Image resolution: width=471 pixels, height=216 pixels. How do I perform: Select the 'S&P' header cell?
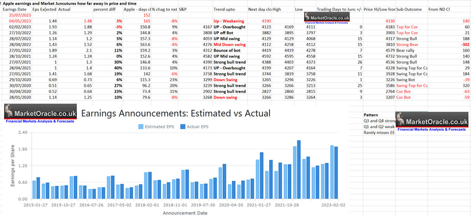pos(195,10)
